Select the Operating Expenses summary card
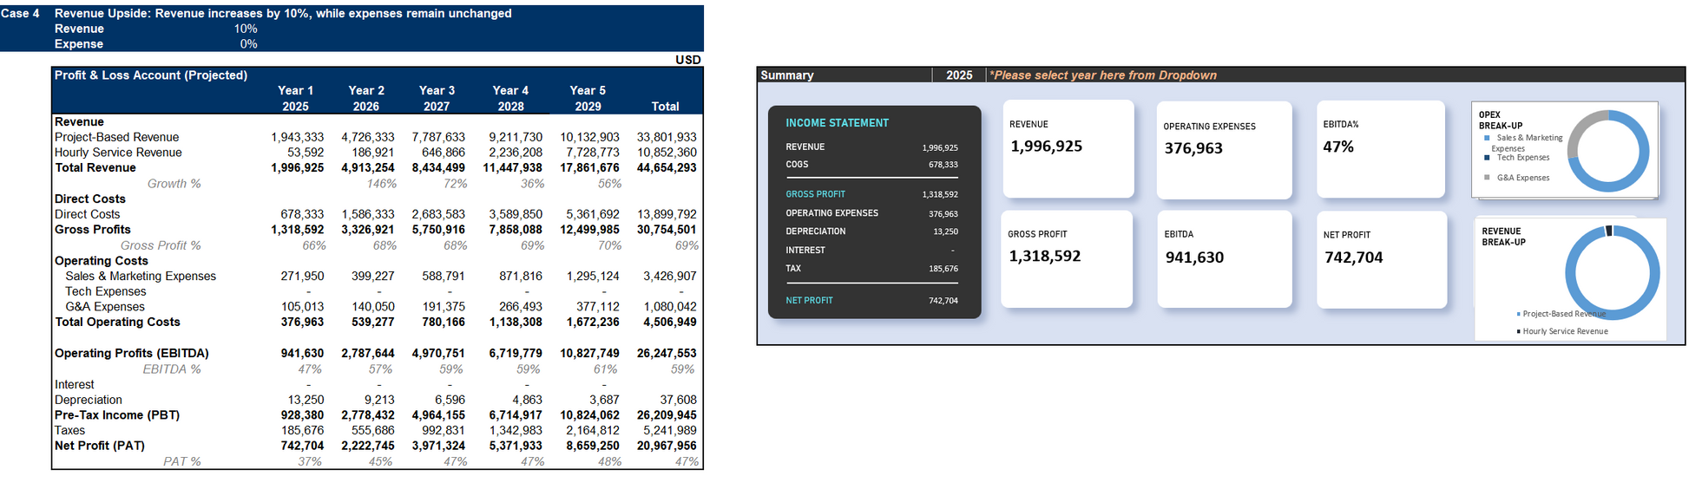 1224,149
